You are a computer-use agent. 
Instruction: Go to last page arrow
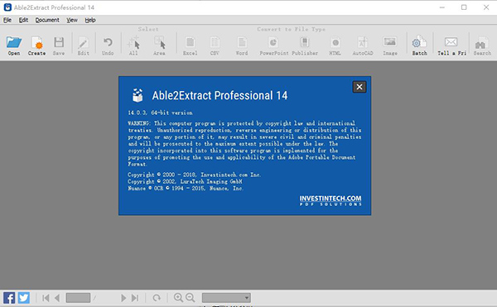pyautogui.click(x=135, y=298)
